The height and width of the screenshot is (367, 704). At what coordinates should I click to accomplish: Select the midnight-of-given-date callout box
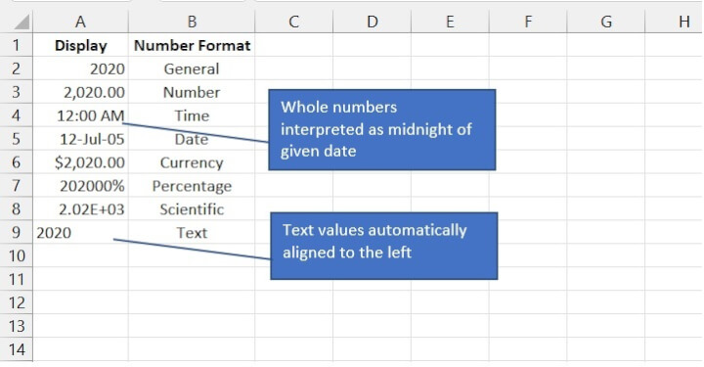(382, 129)
